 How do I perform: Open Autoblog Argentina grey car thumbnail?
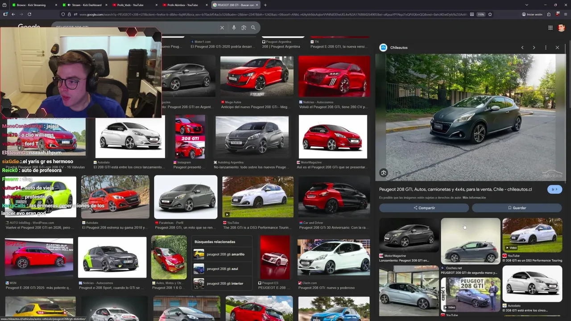[252, 137]
